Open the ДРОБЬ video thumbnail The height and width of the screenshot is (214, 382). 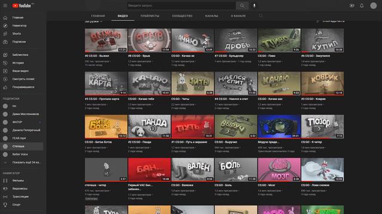(236, 40)
